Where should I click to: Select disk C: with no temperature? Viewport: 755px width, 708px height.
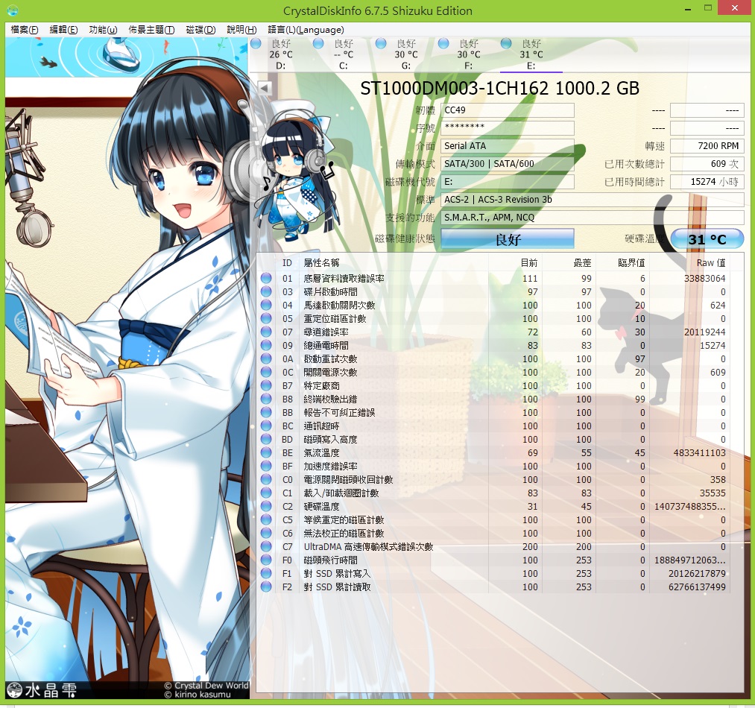[x=344, y=54]
